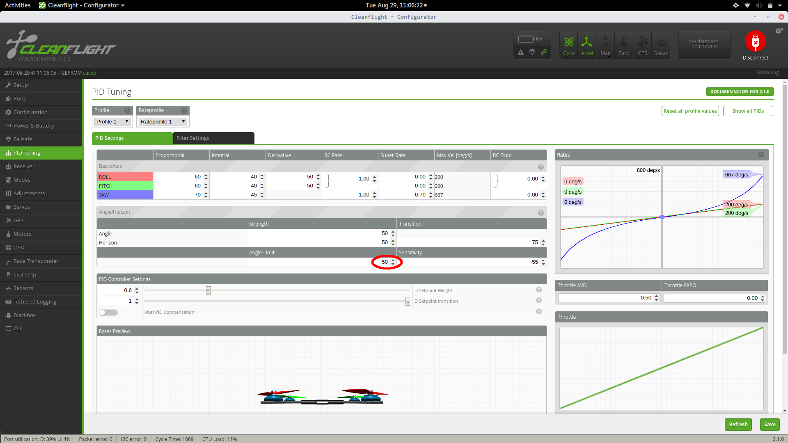Click the Profile help question icon

click(127, 111)
